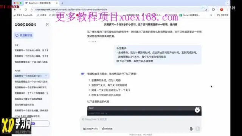Viewport: 242px width, 136px height.
Task: Click the deepseek logo in sidebar
Action: (x=25, y=24)
